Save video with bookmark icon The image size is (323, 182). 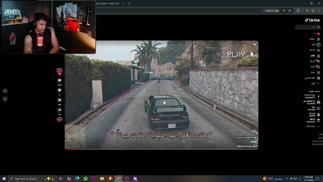click(60, 100)
